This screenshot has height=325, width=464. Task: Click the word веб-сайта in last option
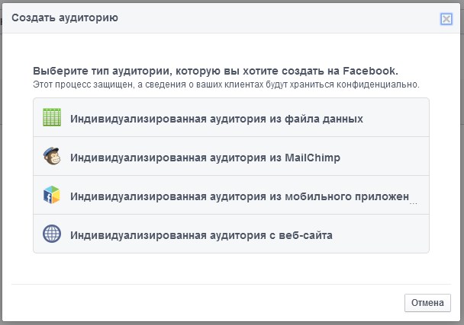click(306, 235)
